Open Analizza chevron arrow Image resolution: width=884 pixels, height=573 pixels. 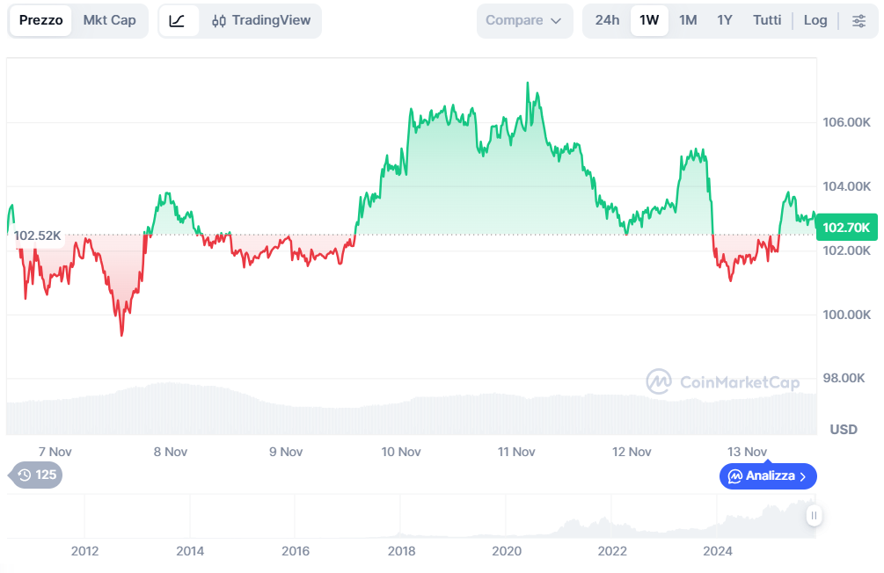pos(802,476)
